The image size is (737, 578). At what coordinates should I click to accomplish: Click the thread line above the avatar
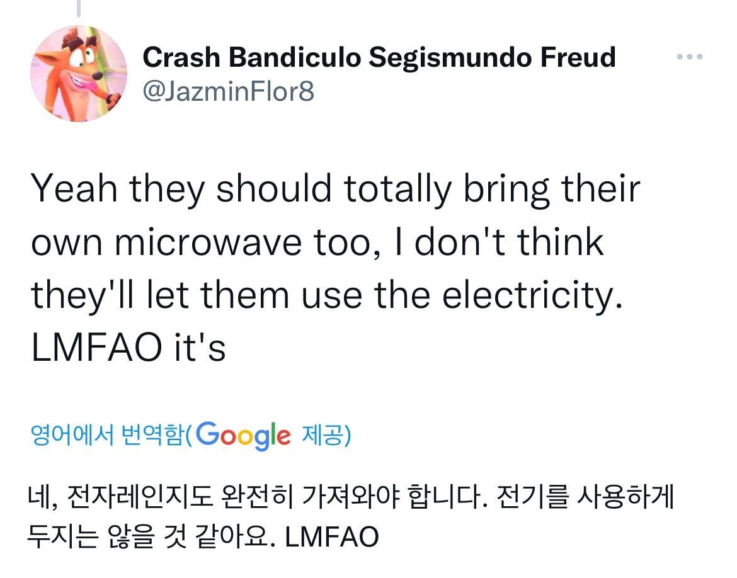[x=78, y=8]
